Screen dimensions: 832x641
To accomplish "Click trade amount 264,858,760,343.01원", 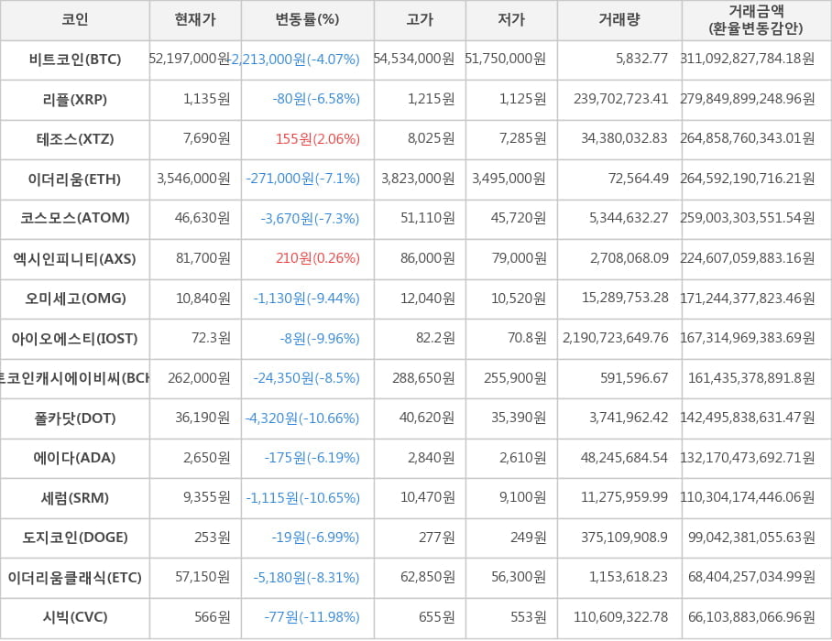I will tap(748, 138).
